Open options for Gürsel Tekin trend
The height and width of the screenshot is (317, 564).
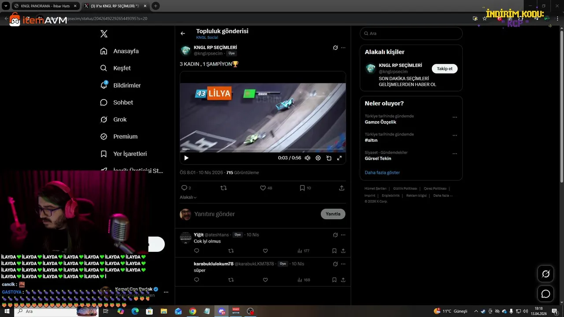pyautogui.click(x=455, y=154)
